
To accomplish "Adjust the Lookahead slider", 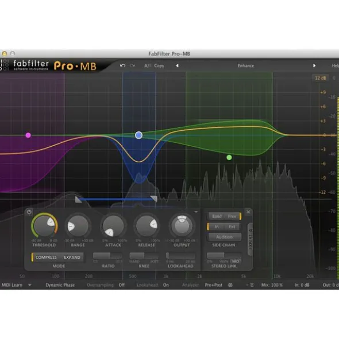I will (180, 256).
